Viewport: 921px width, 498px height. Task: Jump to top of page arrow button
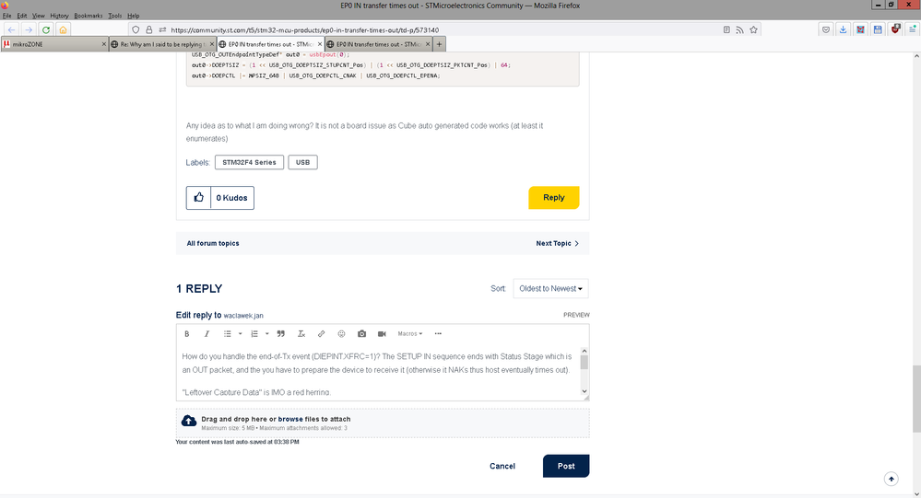pyautogui.click(x=891, y=480)
